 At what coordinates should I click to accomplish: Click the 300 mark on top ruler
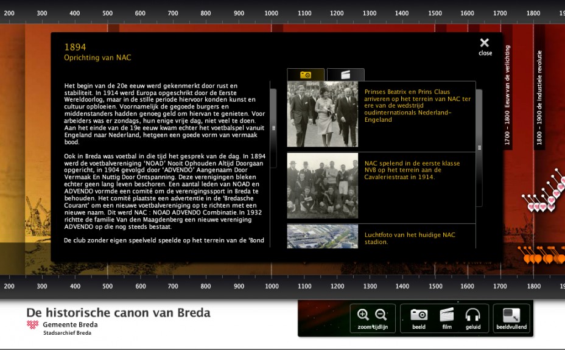coord(42,13)
